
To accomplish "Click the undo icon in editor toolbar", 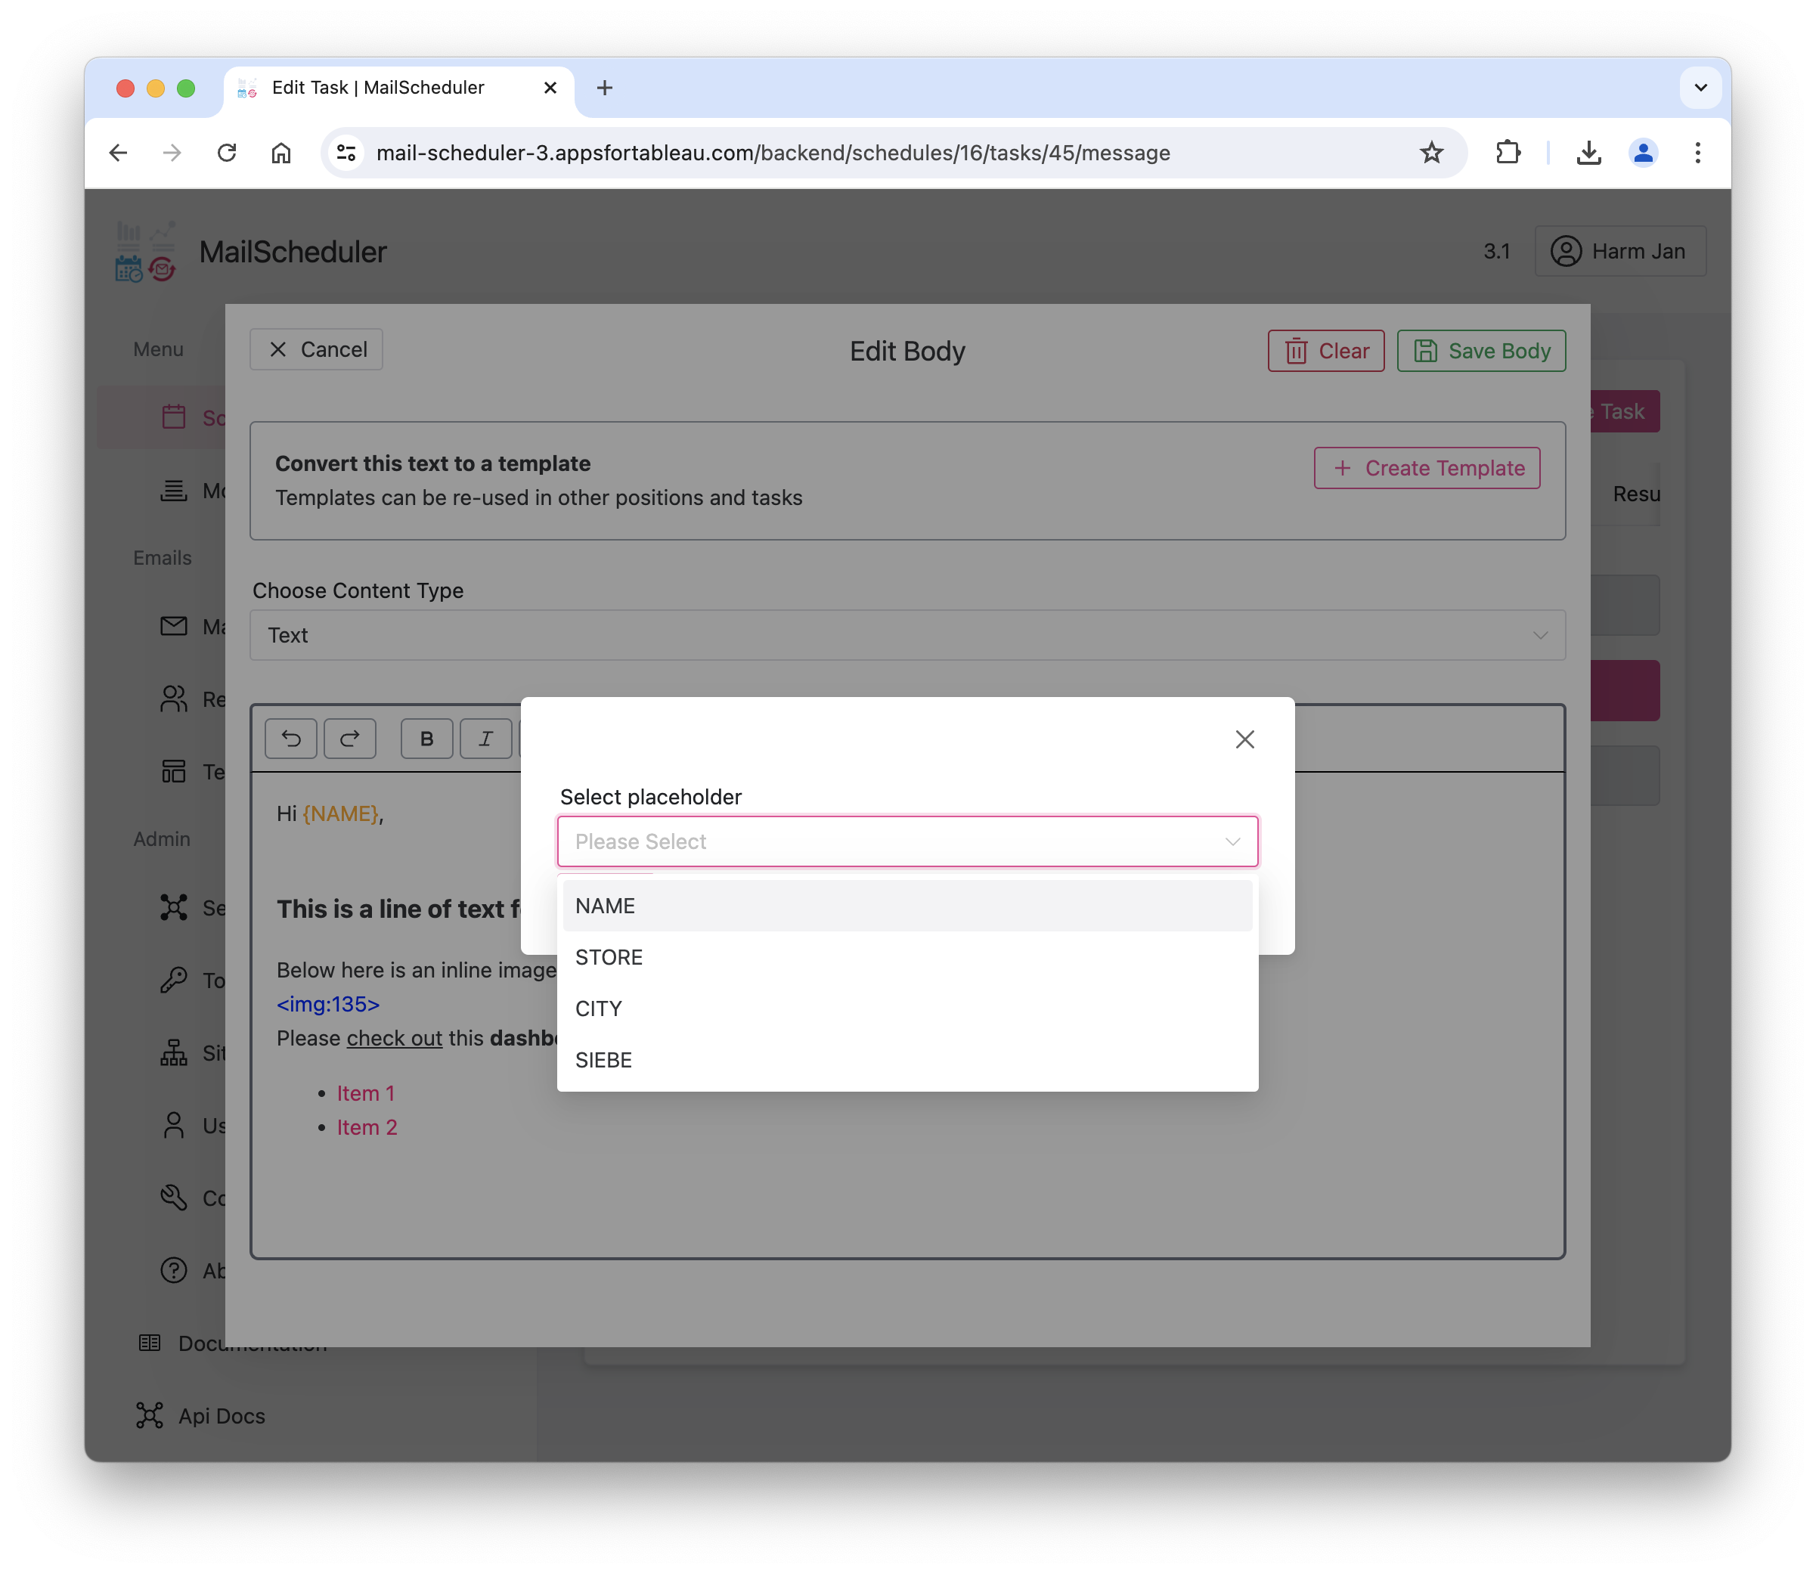I will pos(290,739).
